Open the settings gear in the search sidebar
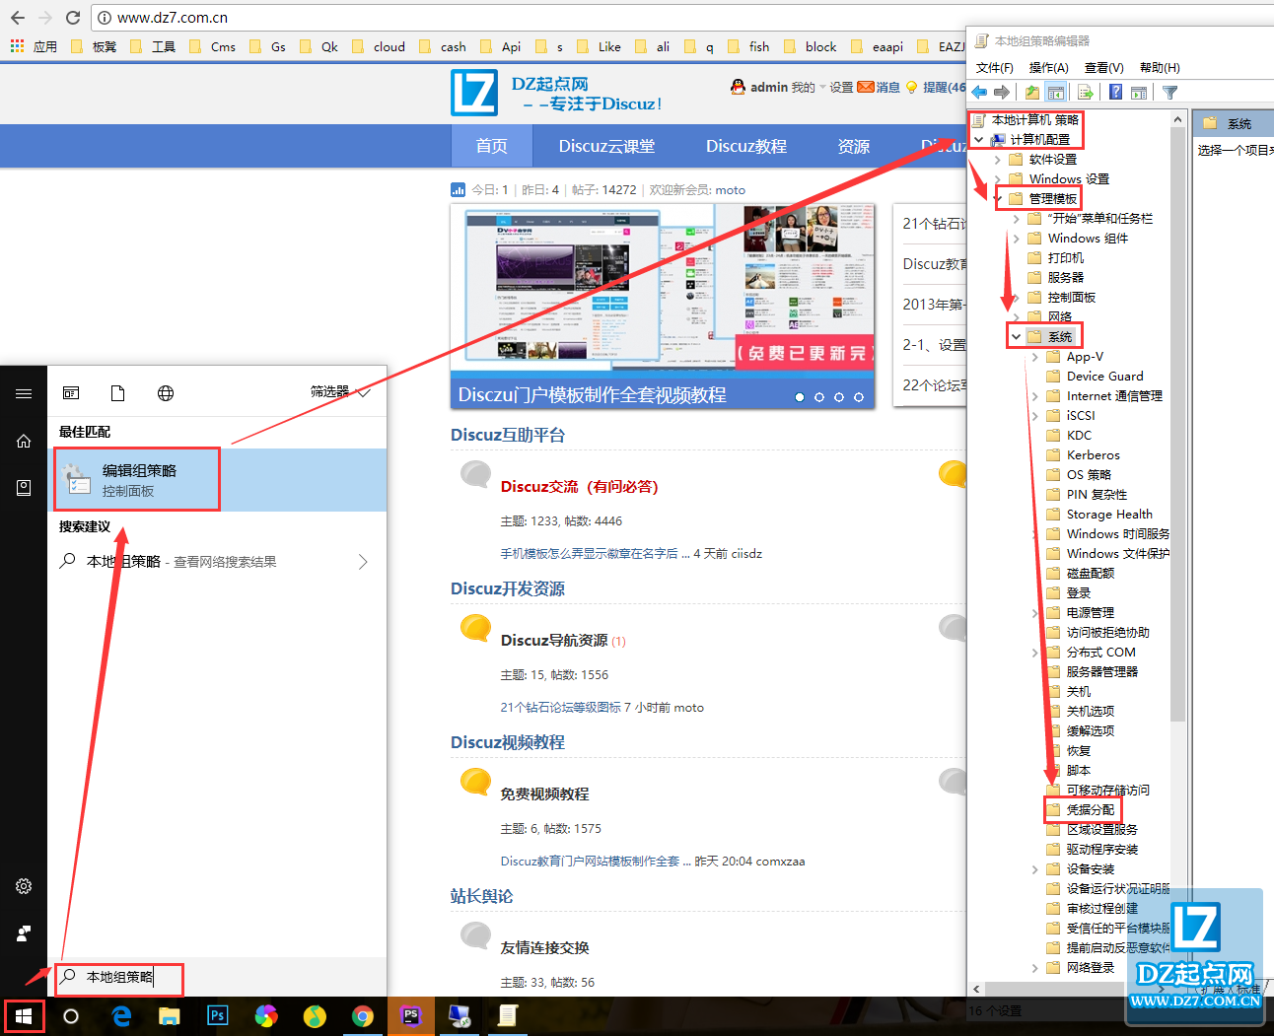This screenshot has height=1036, width=1274. click(24, 886)
